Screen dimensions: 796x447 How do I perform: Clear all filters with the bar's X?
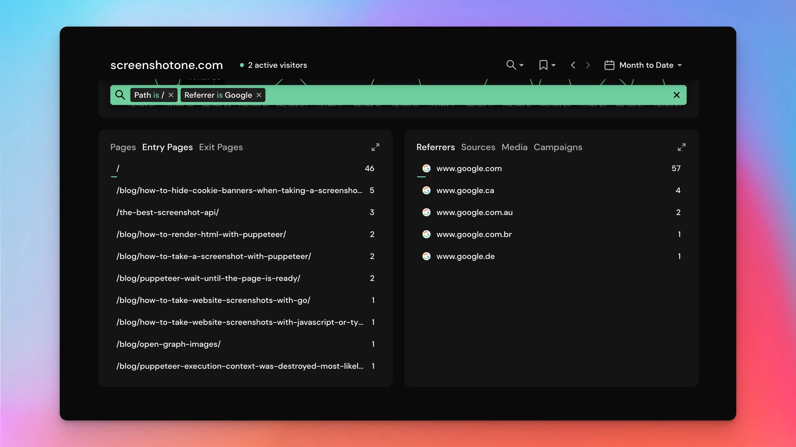point(676,95)
